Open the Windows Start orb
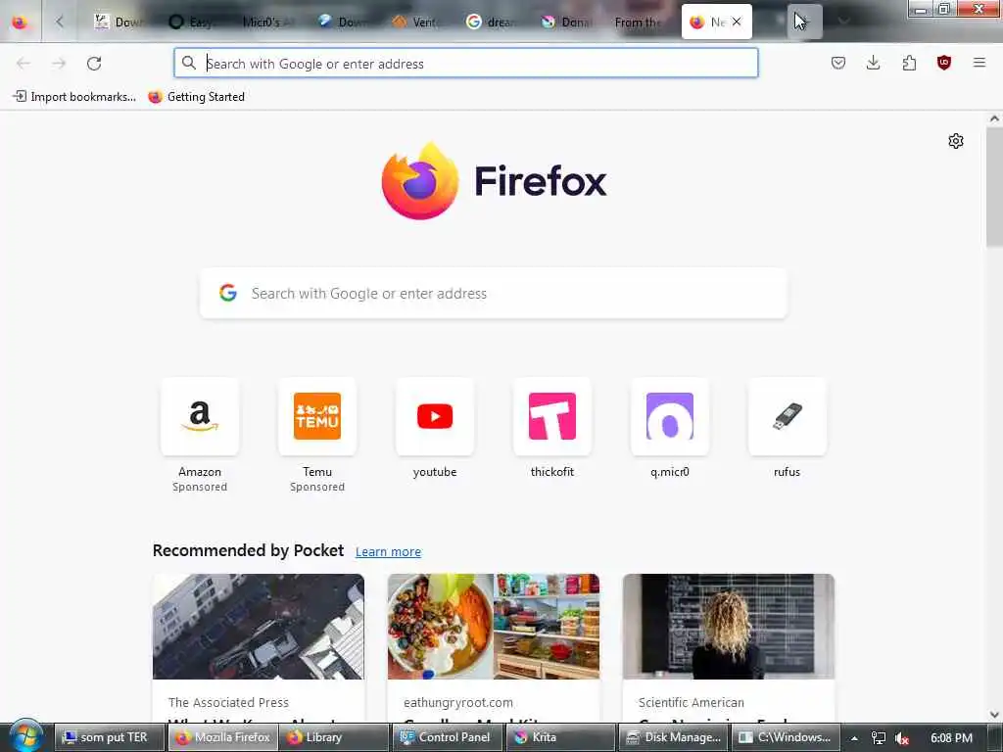Viewport: 1003px width, 752px height. click(24, 736)
